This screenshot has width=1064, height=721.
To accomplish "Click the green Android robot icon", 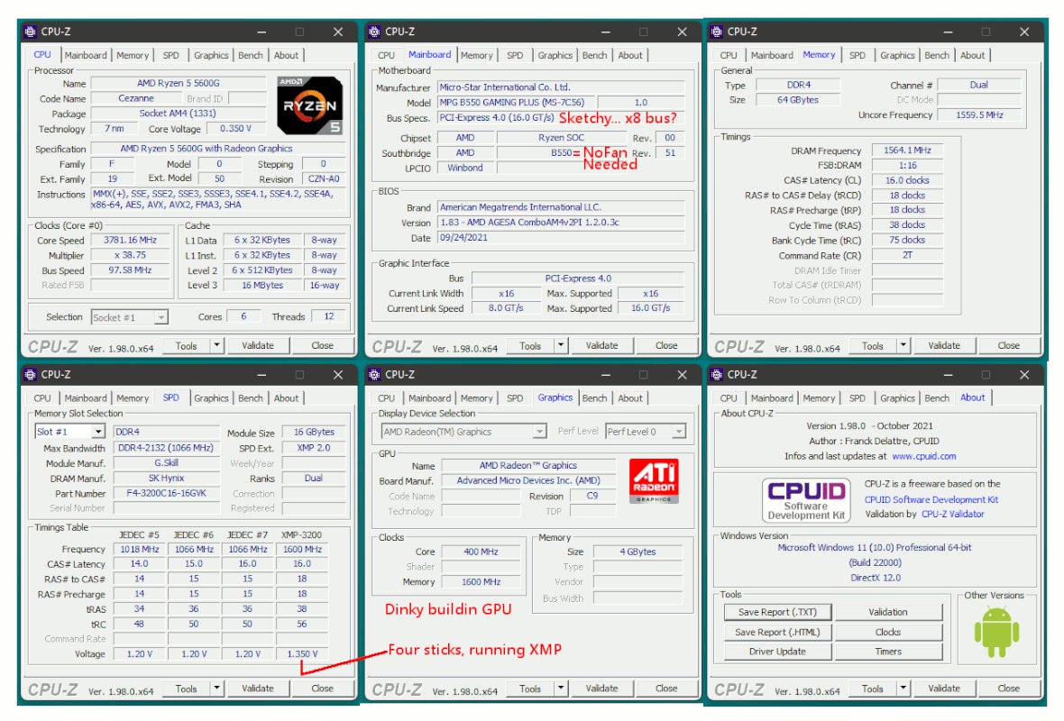I will pos(996,633).
